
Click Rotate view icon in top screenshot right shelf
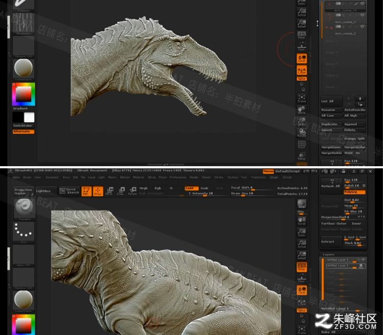tap(302, 133)
